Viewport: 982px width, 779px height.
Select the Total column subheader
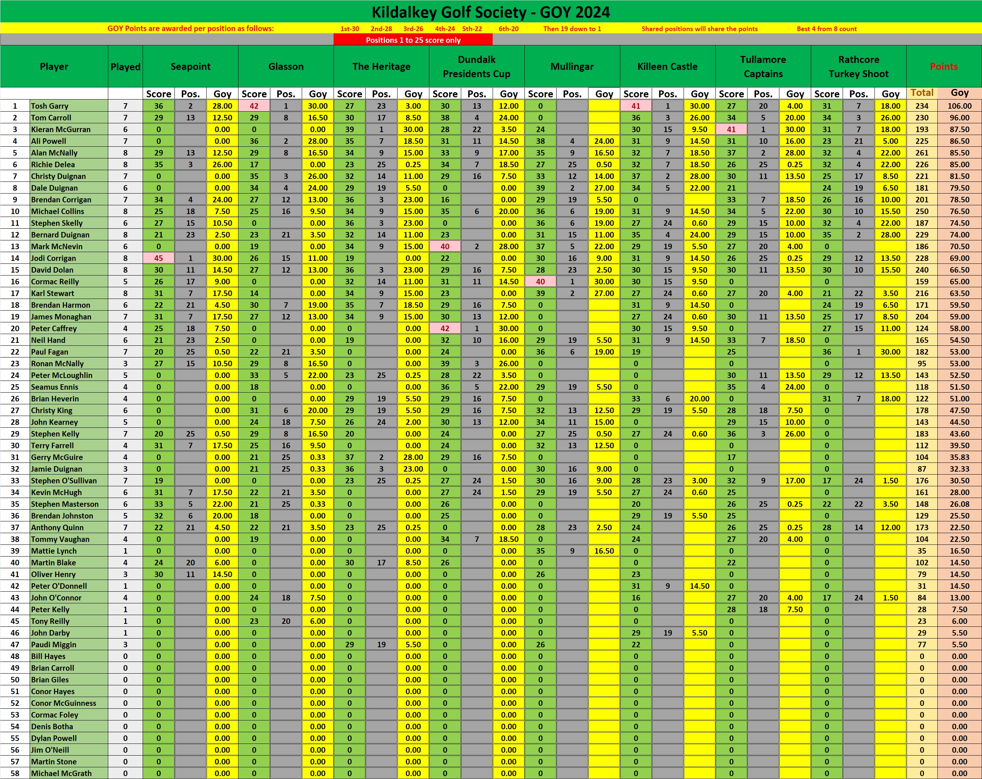point(922,93)
